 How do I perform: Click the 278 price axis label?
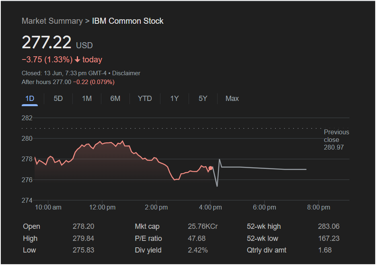point(27,159)
